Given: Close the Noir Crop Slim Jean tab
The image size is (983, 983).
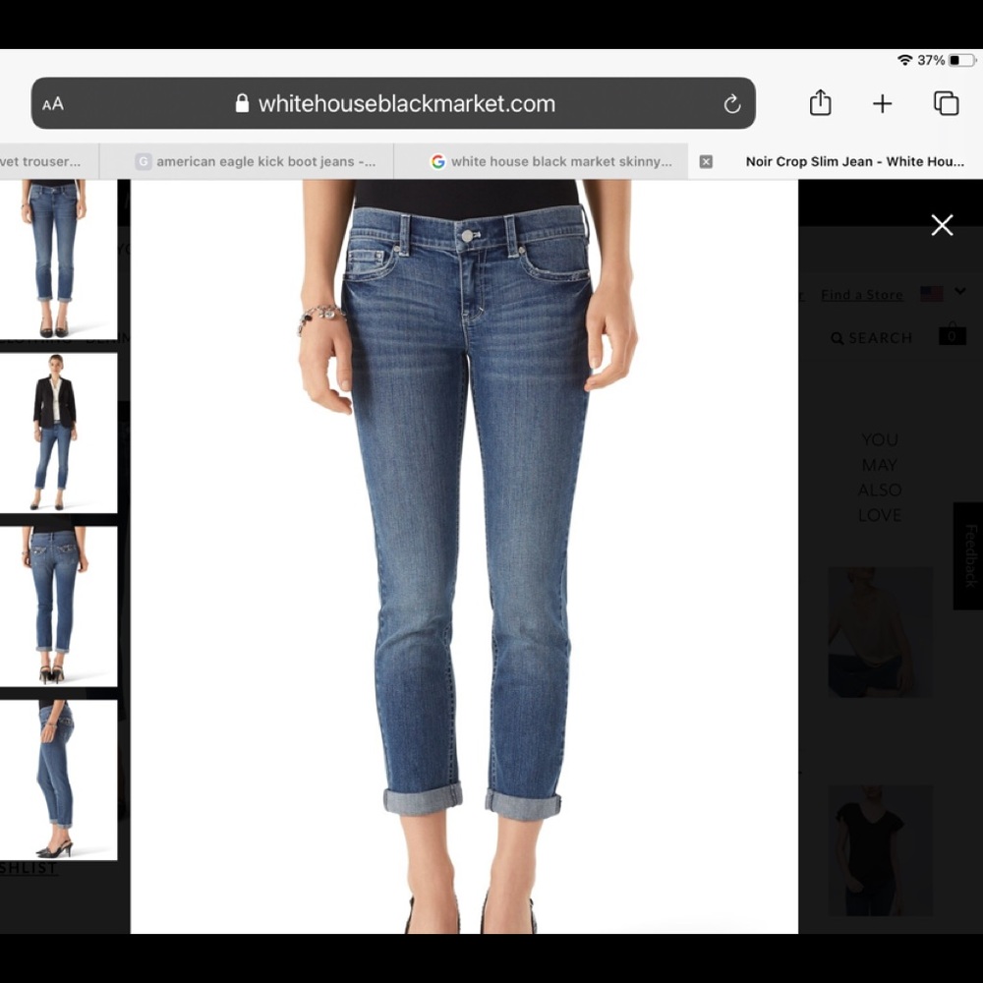Looking at the screenshot, I should (705, 162).
